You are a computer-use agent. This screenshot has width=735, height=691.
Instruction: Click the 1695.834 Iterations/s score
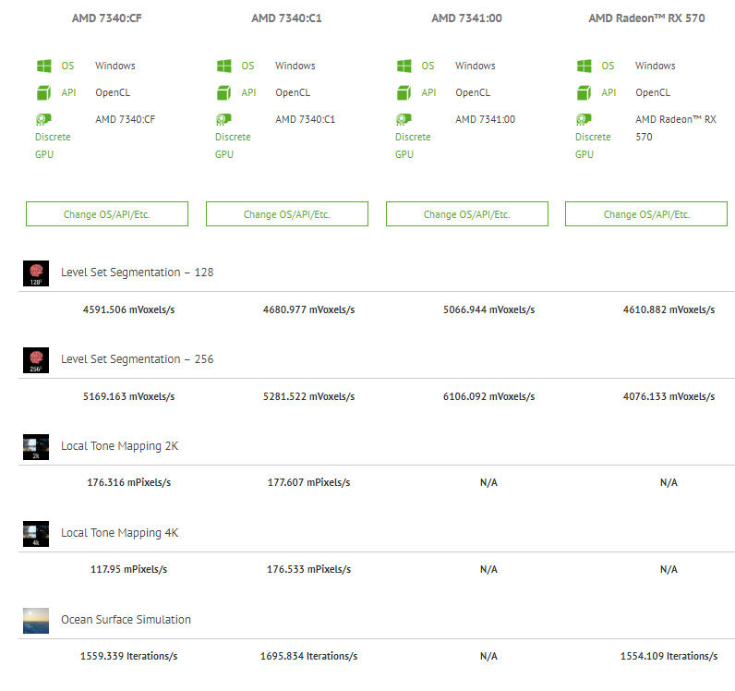[x=309, y=656]
